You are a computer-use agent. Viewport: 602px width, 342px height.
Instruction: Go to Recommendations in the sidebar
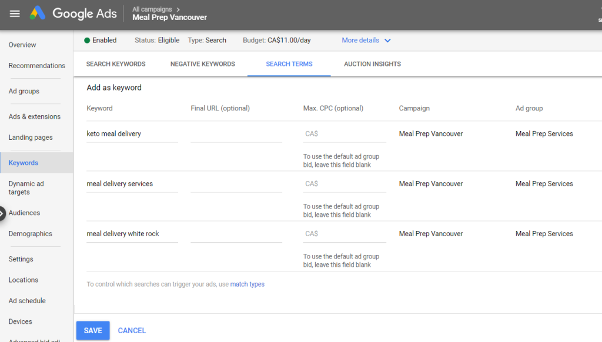pyautogui.click(x=36, y=66)
